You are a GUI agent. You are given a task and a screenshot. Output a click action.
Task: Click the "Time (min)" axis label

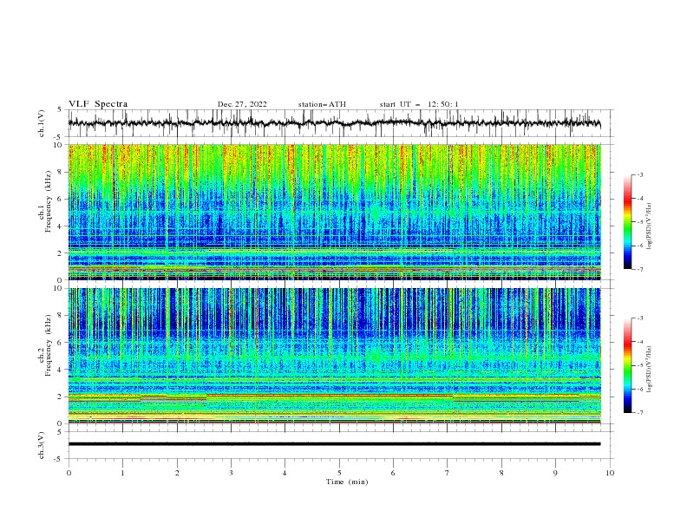coord(347,482)
